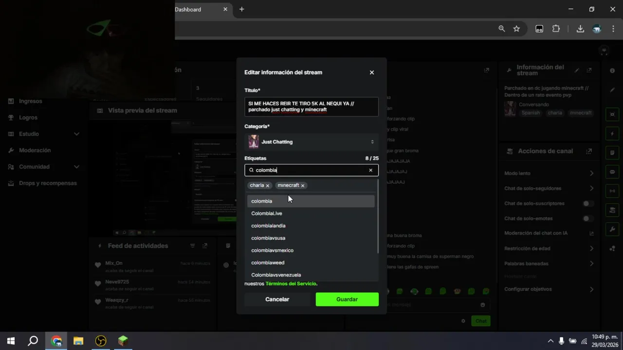Screen dimensions: 623x350
Task: Open Modo lento settings
Action: tap(550, 174)
